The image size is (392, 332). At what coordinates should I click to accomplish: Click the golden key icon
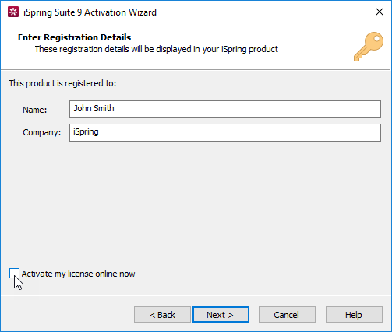click(369, 47)
